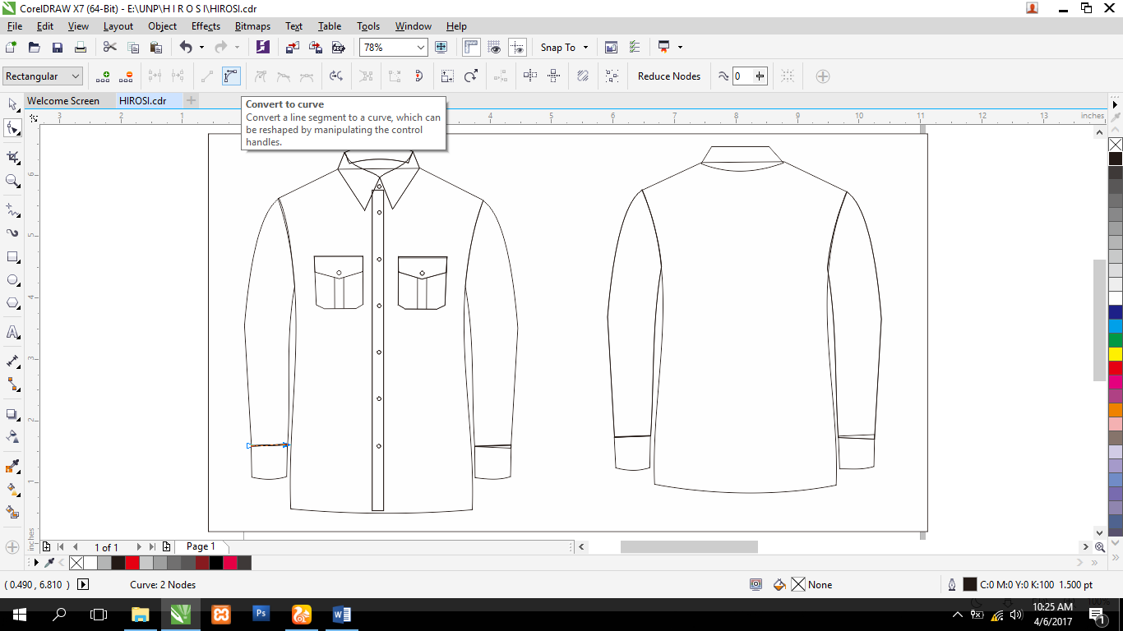Toggle full-screen preview icon

pyautogui.click(x=441, y=48)
